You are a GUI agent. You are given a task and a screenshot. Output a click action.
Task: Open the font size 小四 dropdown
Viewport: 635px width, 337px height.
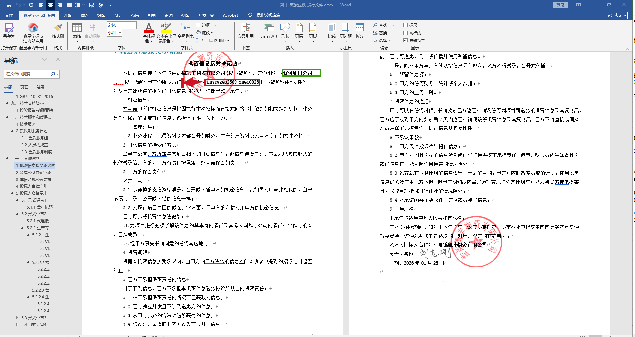click(120, 33)
